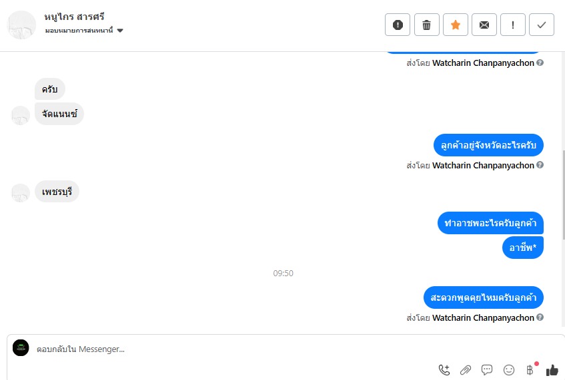Move conversation to spam using exclamation circle icon

pyautogui.click(x=398, y=25)
